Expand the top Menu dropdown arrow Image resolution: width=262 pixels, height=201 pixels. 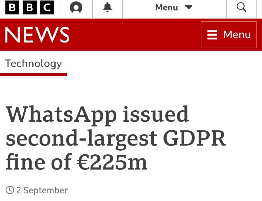189,7
